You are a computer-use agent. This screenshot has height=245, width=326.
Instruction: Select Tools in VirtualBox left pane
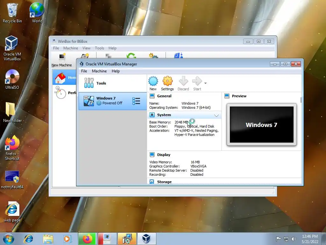click(x=112, y=83)
